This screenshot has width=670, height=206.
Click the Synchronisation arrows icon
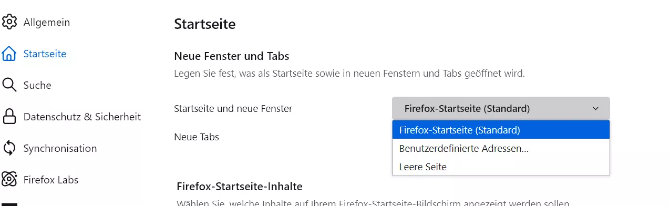(9, 148)
